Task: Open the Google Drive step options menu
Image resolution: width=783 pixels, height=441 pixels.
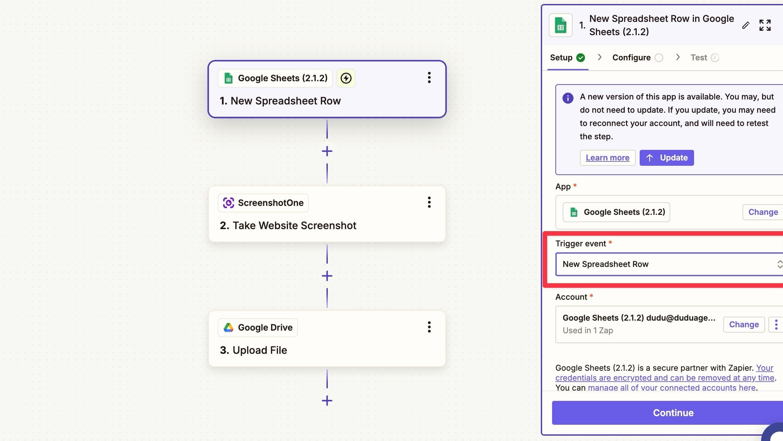Action: point(429,327)
